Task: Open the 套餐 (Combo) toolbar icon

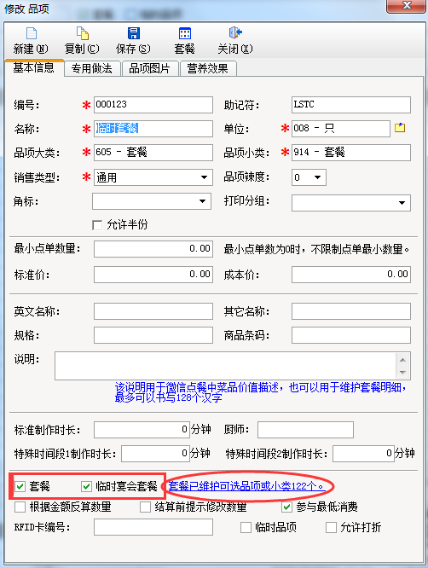Action: 185,33
